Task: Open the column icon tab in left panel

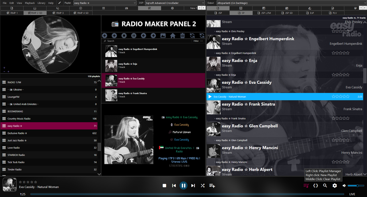Action: [x=103, y=8]
